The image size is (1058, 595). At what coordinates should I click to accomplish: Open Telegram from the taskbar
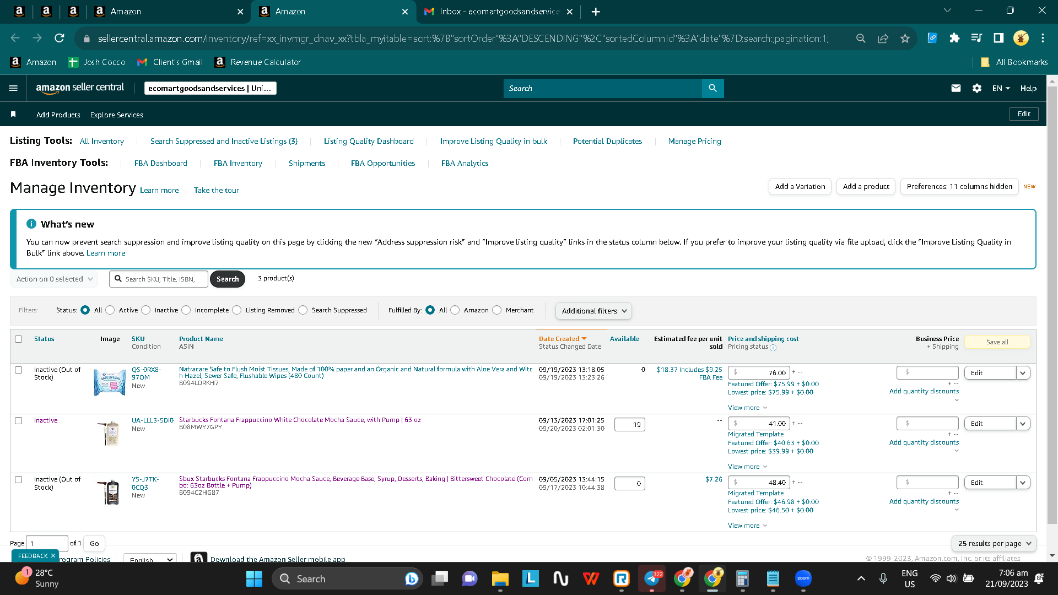[x=652, y=578]
